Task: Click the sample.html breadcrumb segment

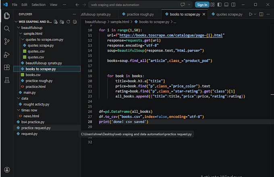Action: tap(120, 22)
